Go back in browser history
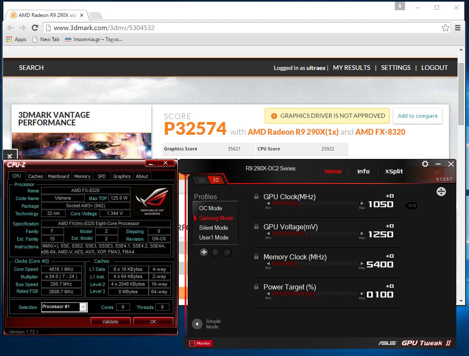Viewport: 469px width, 356px height. click(x=11, y=28)
